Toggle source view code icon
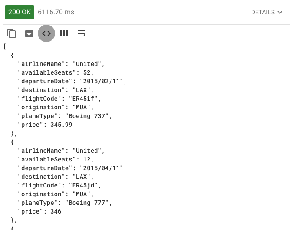 click(46, 33)
